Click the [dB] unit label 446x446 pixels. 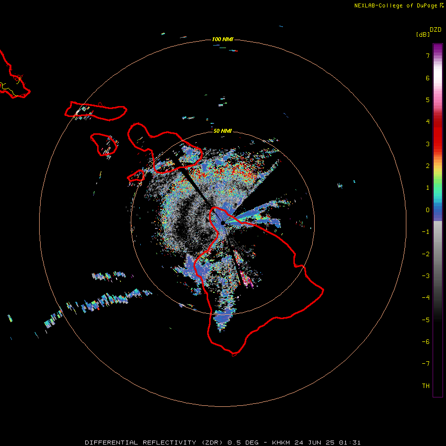[x=423, y=34]
